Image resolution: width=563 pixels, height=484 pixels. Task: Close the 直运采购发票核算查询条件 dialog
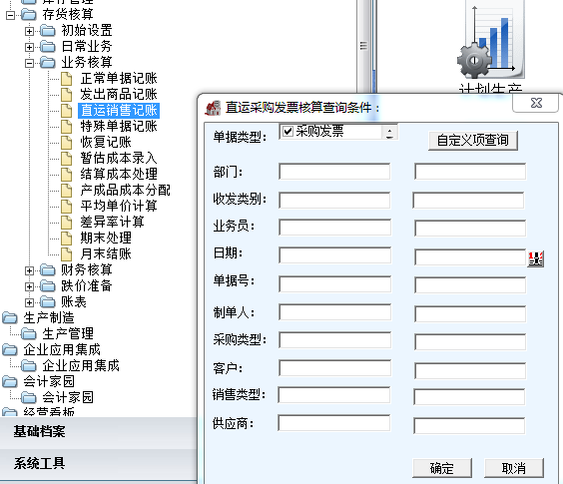tap(536, 103)
